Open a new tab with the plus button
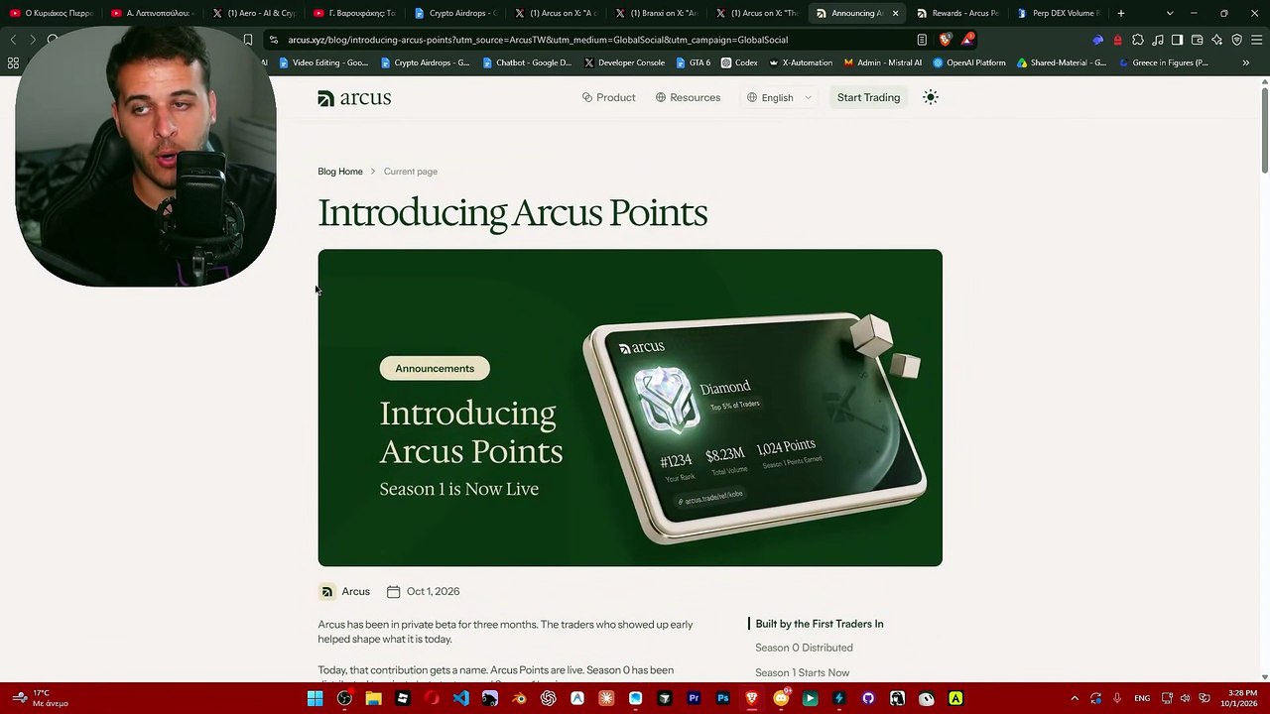The image size is (1270, 714). pyautogui.click(x=1121, y=13)
